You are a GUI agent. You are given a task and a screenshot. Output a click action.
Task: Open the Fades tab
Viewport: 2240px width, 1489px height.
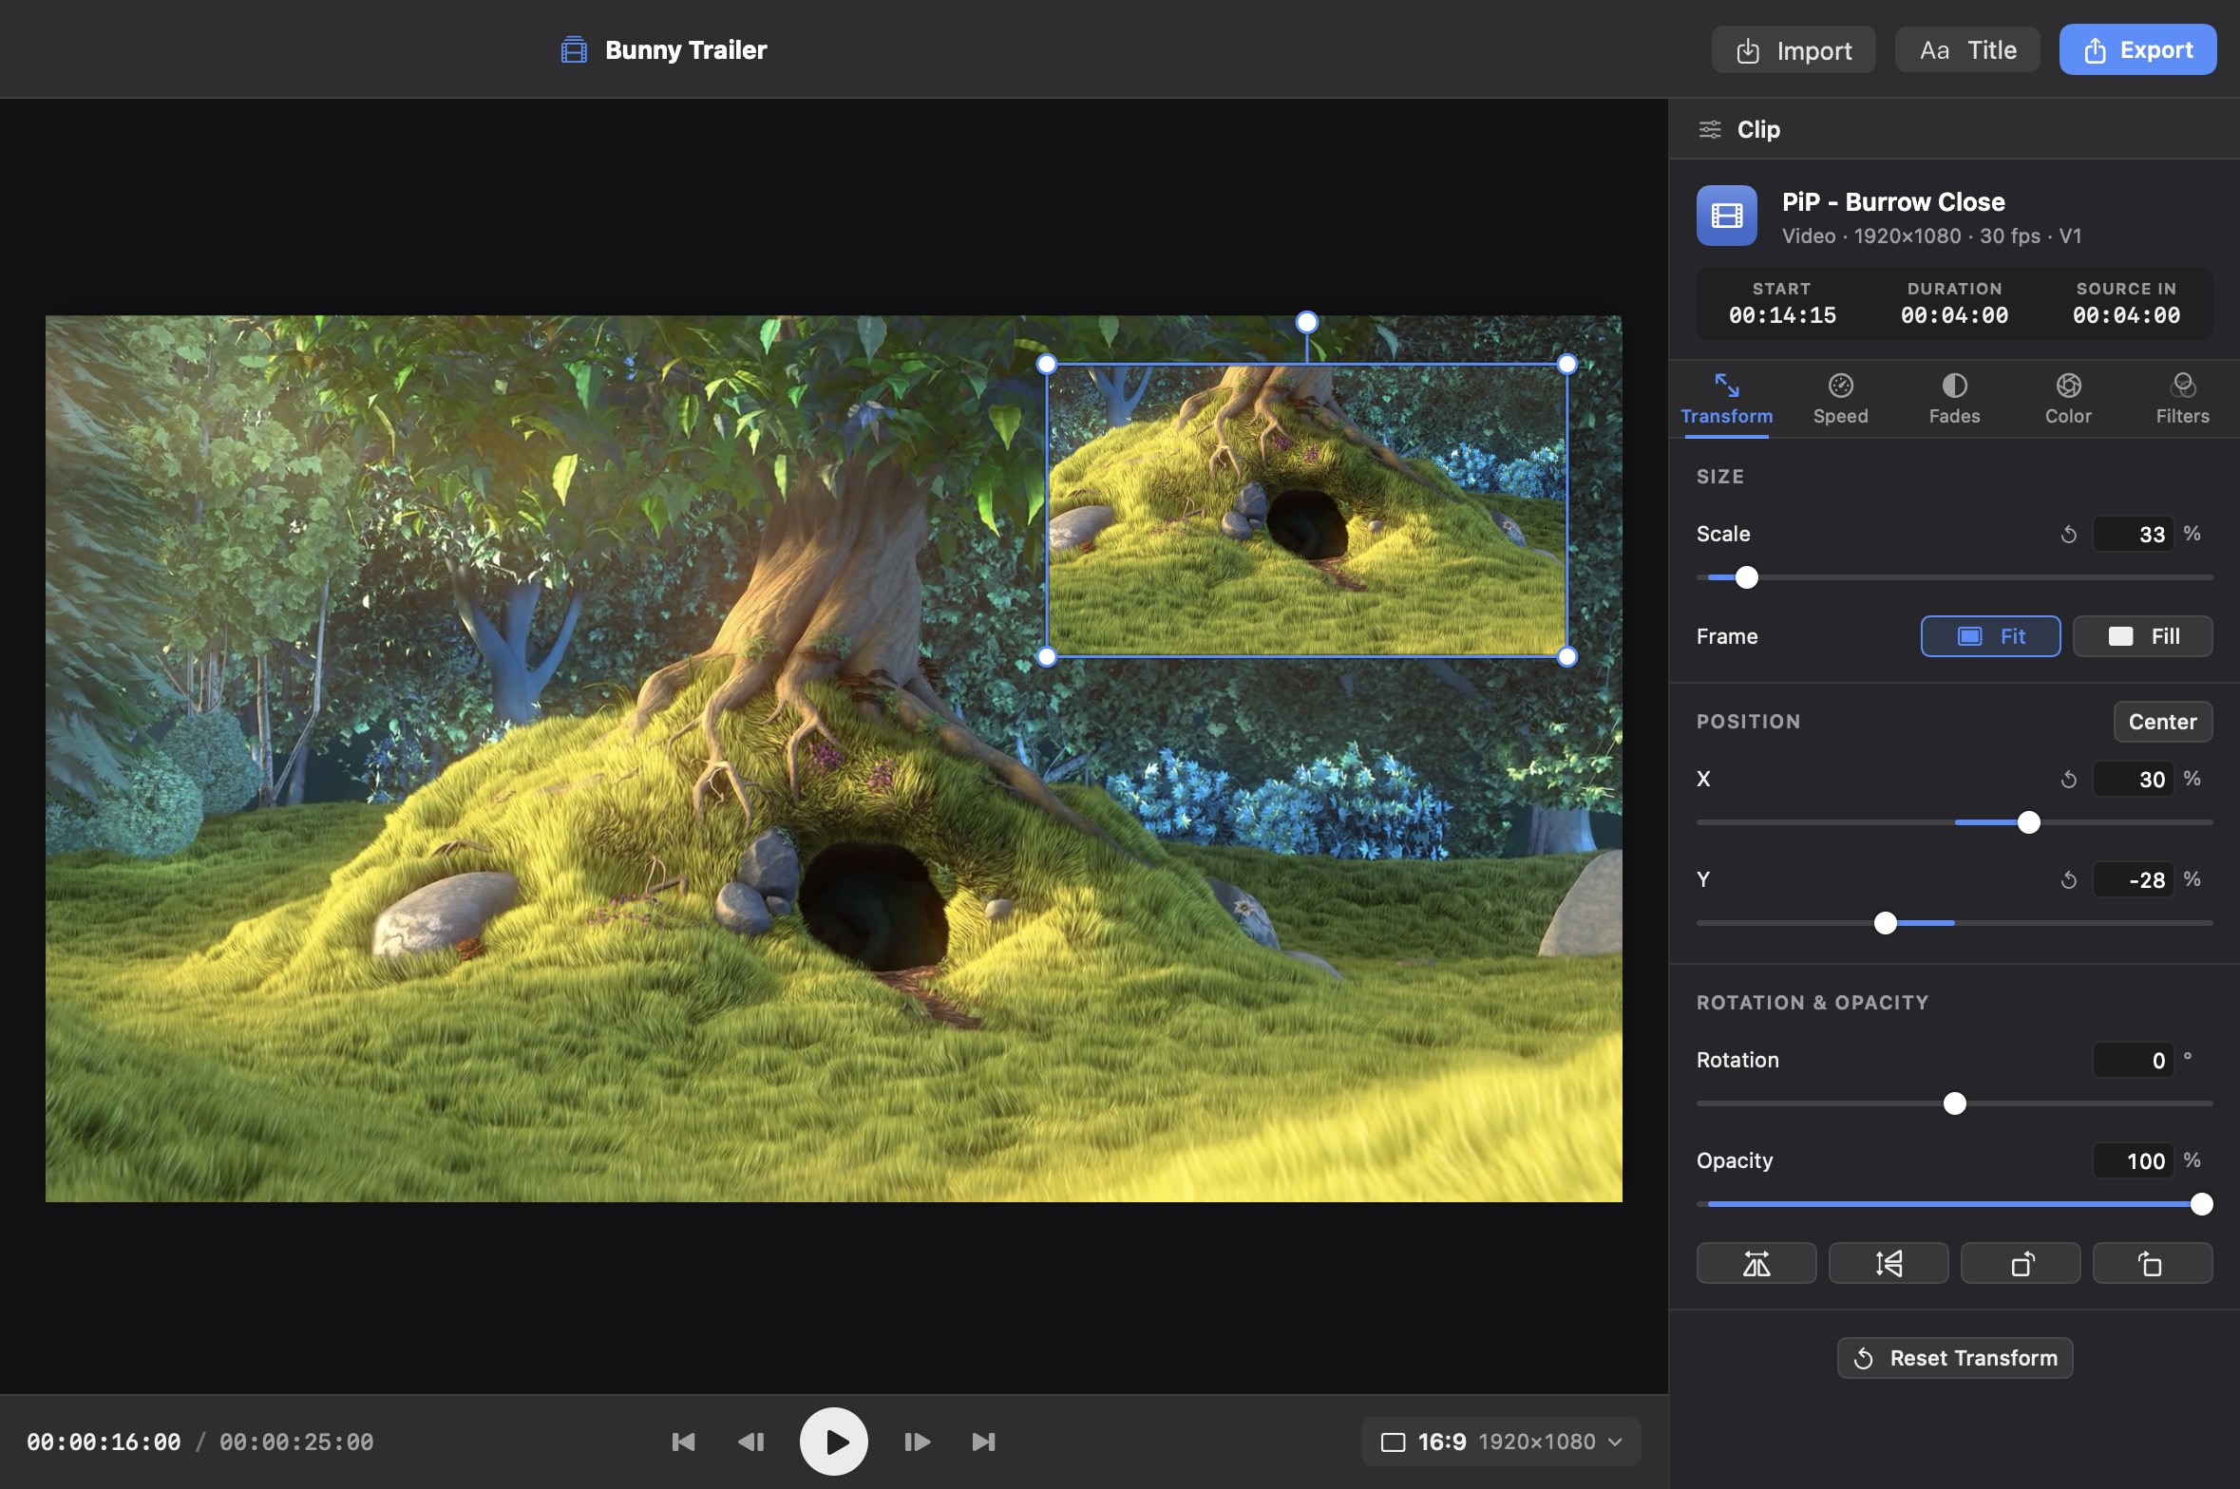[1954, 399]
